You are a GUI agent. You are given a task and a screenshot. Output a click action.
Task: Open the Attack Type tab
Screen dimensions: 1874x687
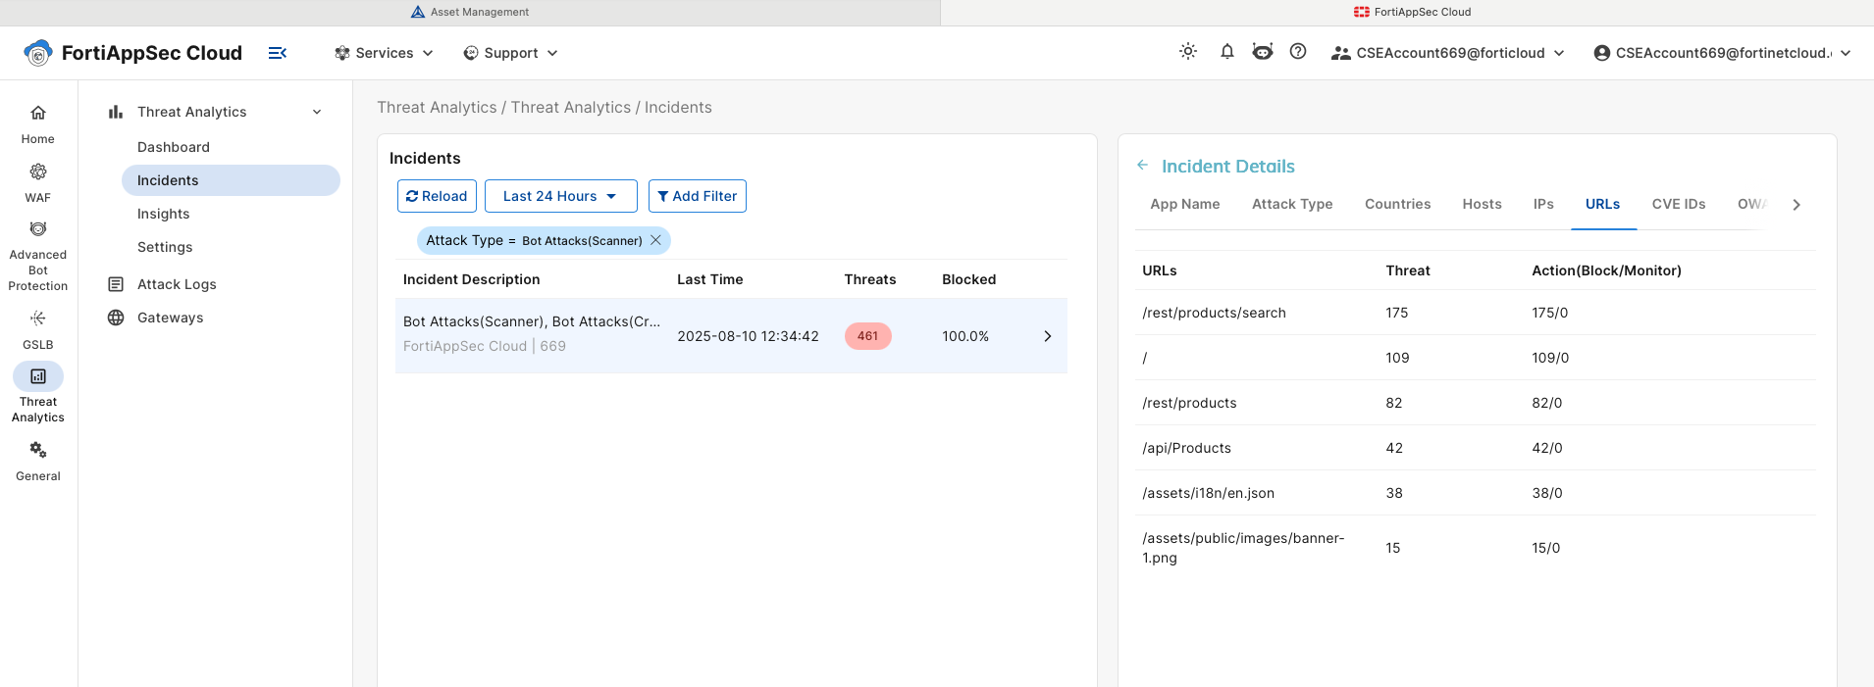click(x=1292, y=204)
